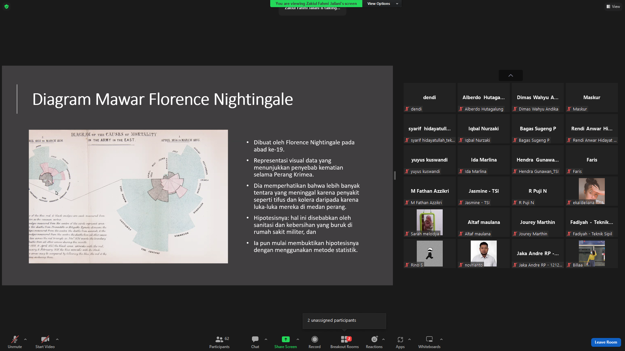
Task: Select Ida Marlina's tile
Action: tap(484, 160)
